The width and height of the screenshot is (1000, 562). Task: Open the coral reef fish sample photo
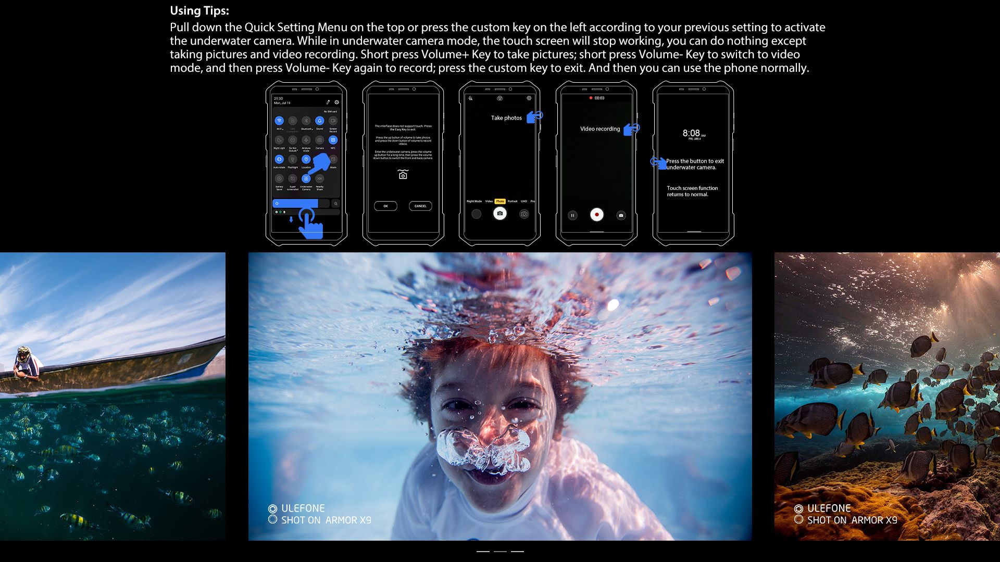coord(887,396)
